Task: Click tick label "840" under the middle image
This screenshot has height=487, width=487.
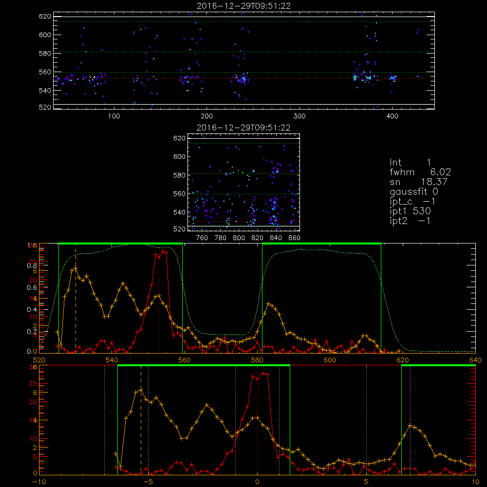Action: pyautogui.click(x=276, y=238)
